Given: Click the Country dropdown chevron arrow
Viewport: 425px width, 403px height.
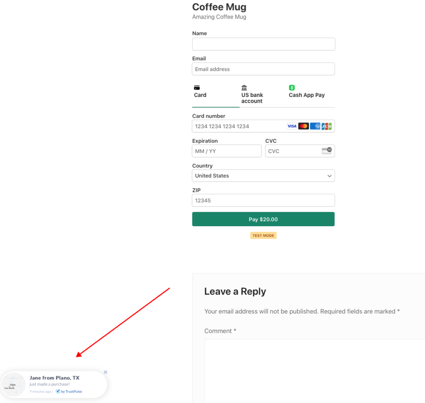Looking at the screenshot, I should point(330,176).
